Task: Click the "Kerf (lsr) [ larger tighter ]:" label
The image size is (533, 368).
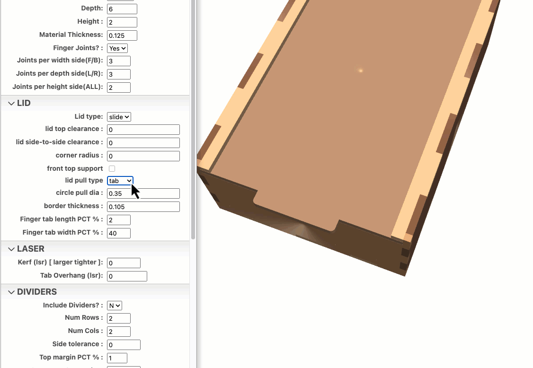Action: [60, 263]
